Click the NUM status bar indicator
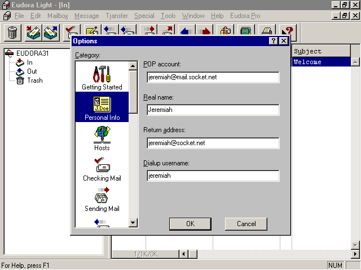361x270 pixels. coord(335,265)
